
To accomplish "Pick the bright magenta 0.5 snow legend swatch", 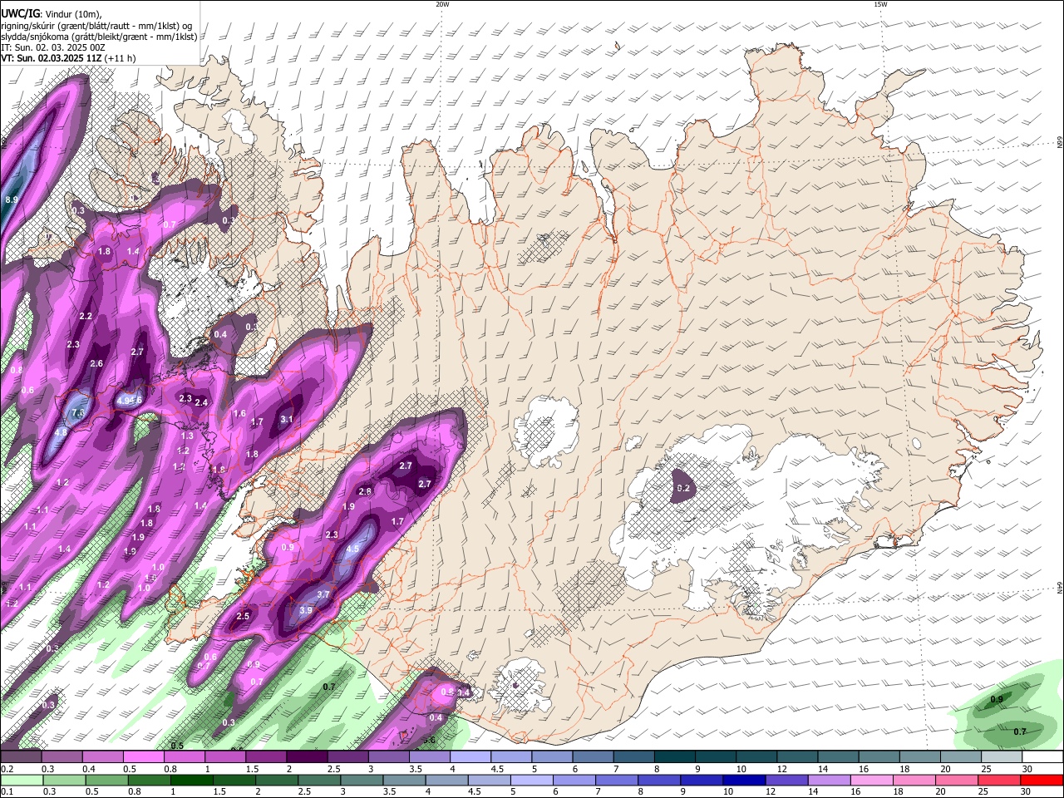I will (x=143, y=756).
